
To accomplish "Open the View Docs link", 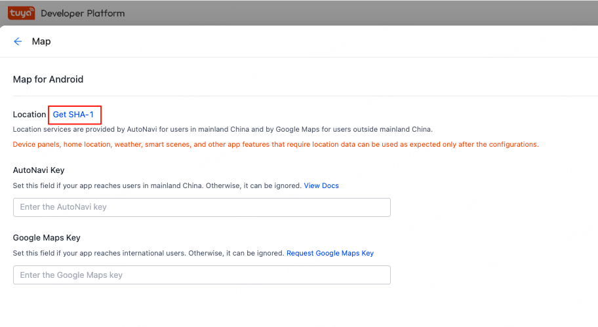I will (321, 185).
